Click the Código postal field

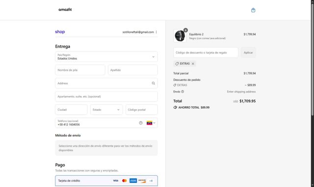(142, 110)
